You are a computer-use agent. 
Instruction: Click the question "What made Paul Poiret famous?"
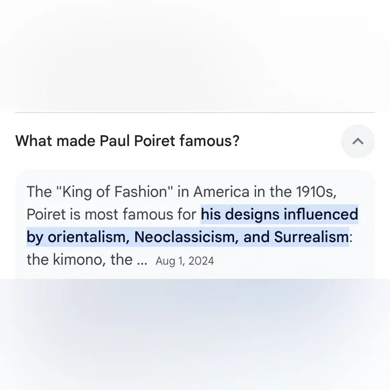[x=127, y=141]
